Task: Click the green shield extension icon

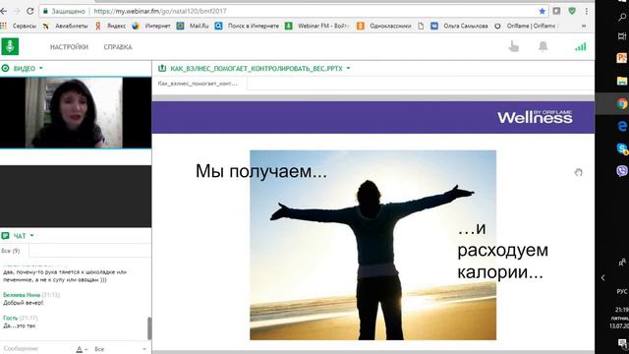Action: point(572,11)
